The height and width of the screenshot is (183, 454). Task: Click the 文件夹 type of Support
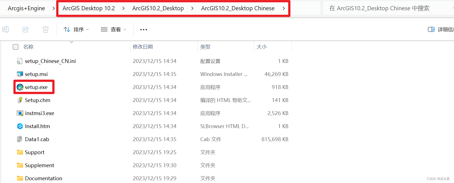tap(208, 152)
